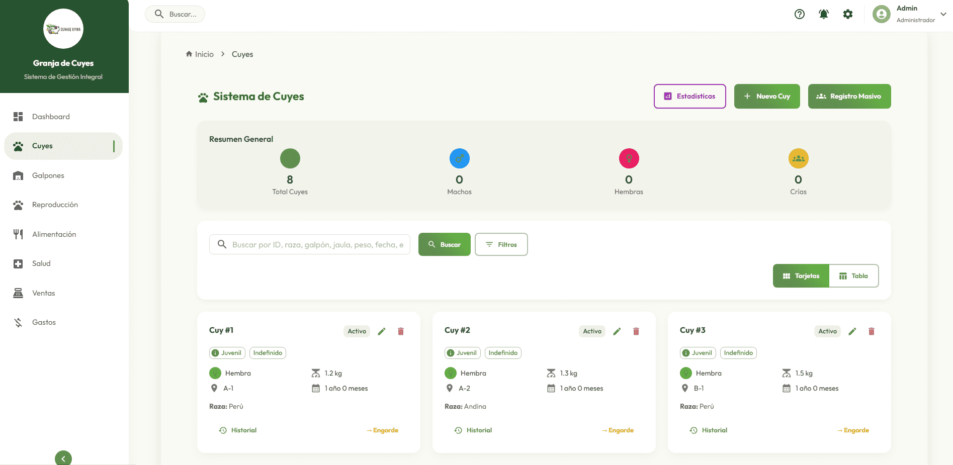953x465 pixels.
Task: Collapse the sidebar with arrow button
Action: [x=63, y=458]
